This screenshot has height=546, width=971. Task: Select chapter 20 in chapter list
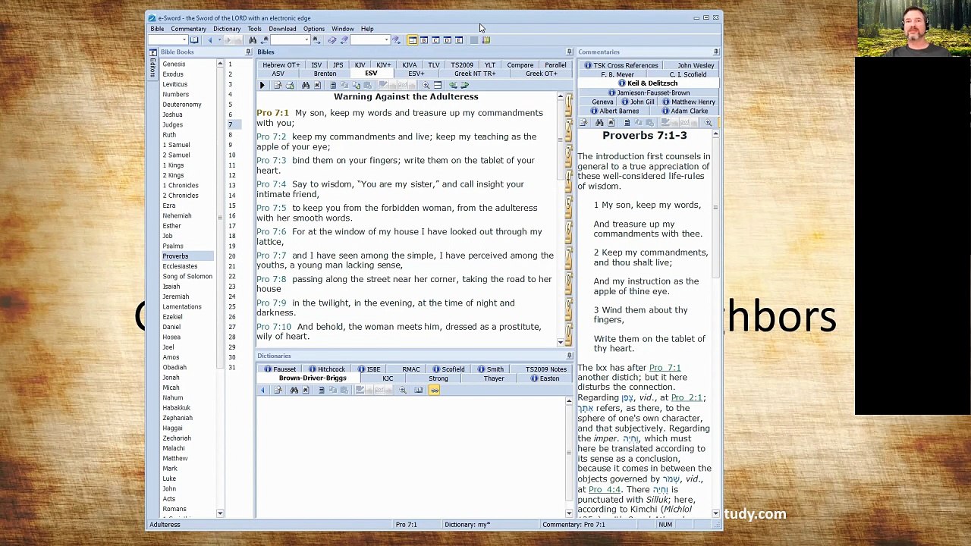tap(232, 256)
